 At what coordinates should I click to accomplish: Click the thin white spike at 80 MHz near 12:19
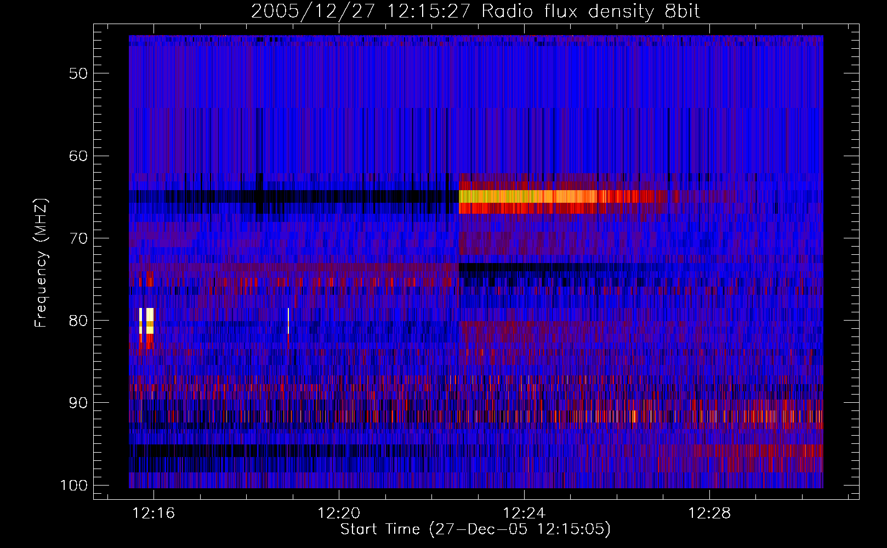coord(288,321)
